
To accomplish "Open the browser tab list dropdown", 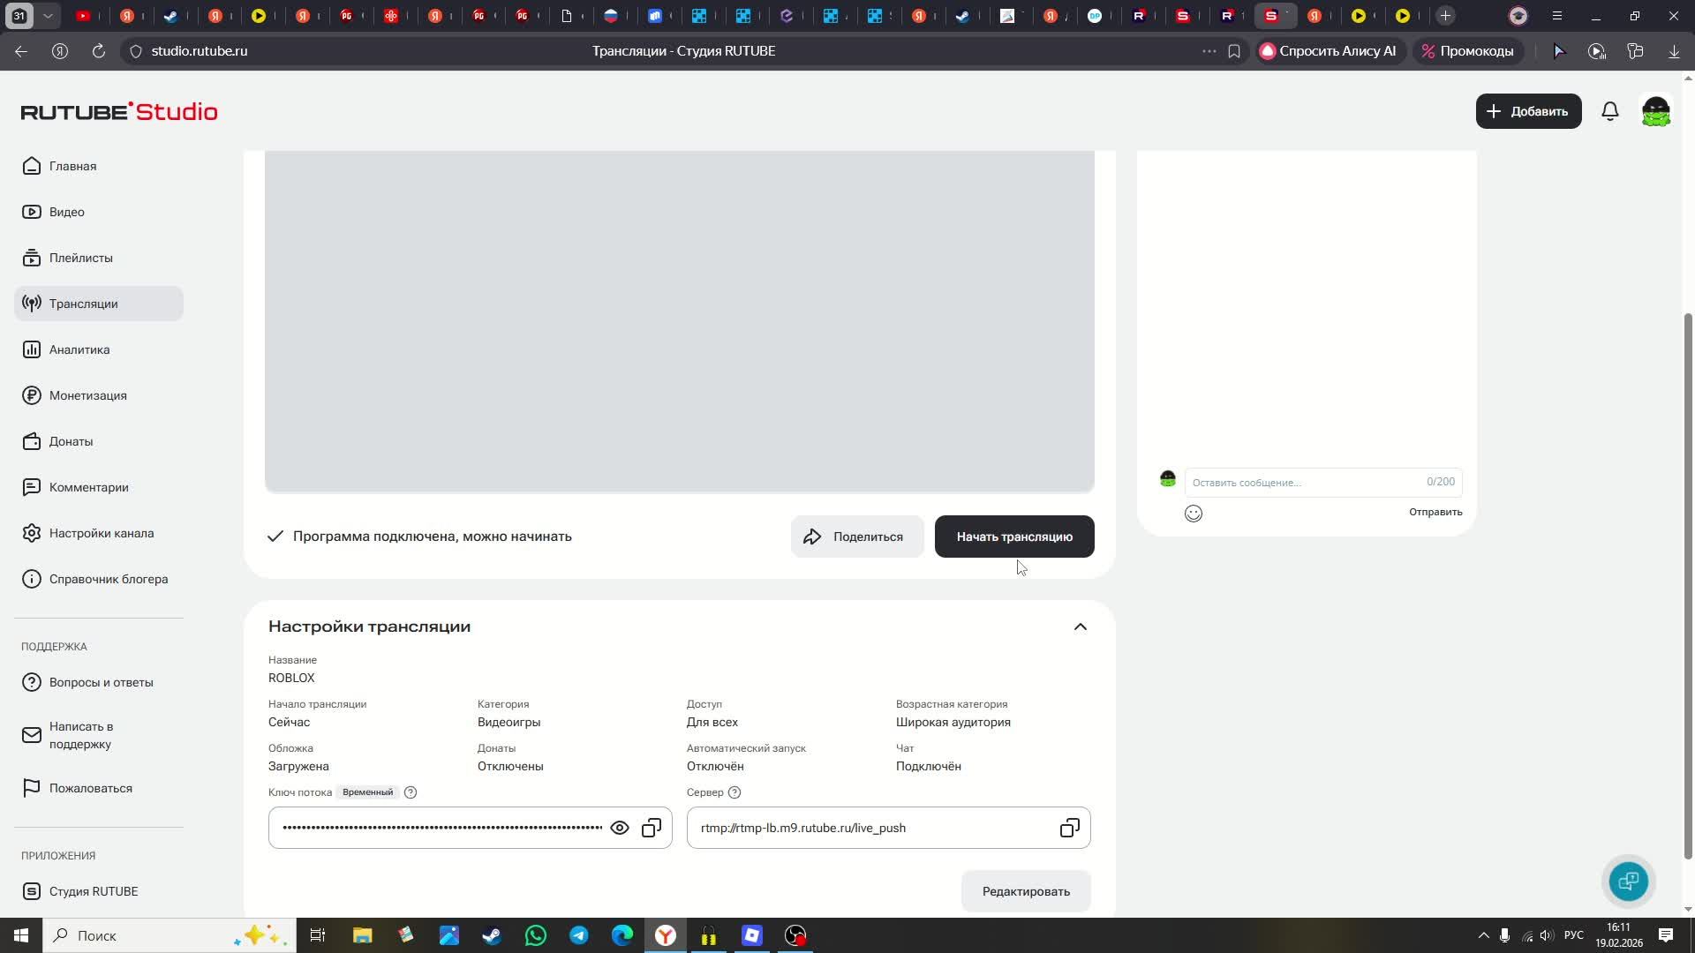I will (49, 15).
